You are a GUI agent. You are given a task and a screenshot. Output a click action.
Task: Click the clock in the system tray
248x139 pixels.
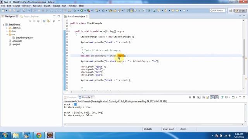(x=239, y=136)
